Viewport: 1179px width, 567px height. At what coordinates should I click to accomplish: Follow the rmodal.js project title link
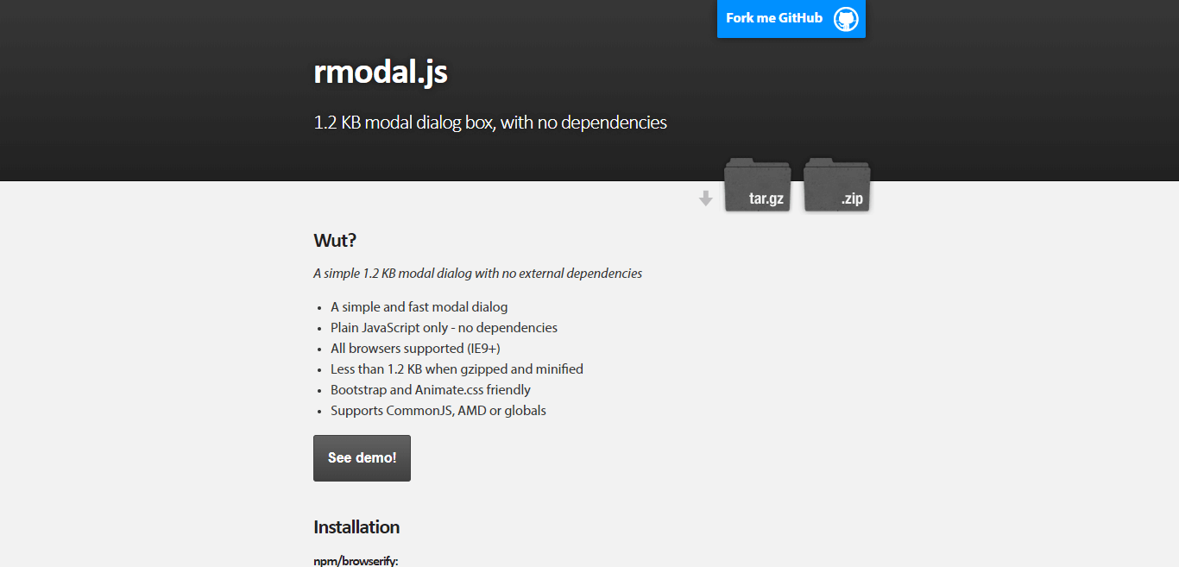pyautogui.click(x=380, y=72)
